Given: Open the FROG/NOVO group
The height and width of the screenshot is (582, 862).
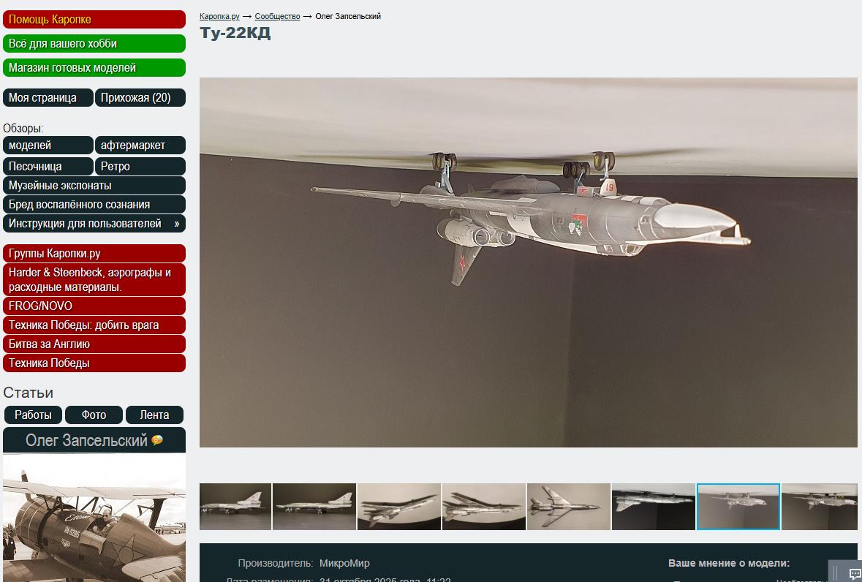Looking at the screenshot, I should tap(40, 306).
